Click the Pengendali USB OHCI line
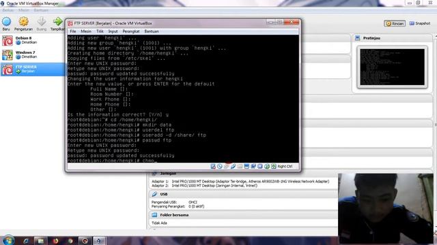This screenshot has height=245, width=437. [x=174, y=202]
